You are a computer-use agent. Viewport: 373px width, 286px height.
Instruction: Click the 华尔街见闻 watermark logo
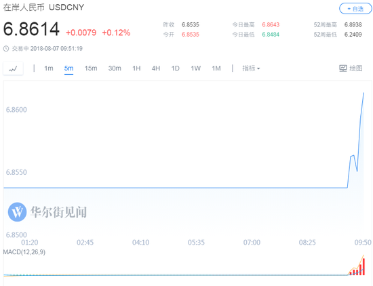click(x=17, y=212)
